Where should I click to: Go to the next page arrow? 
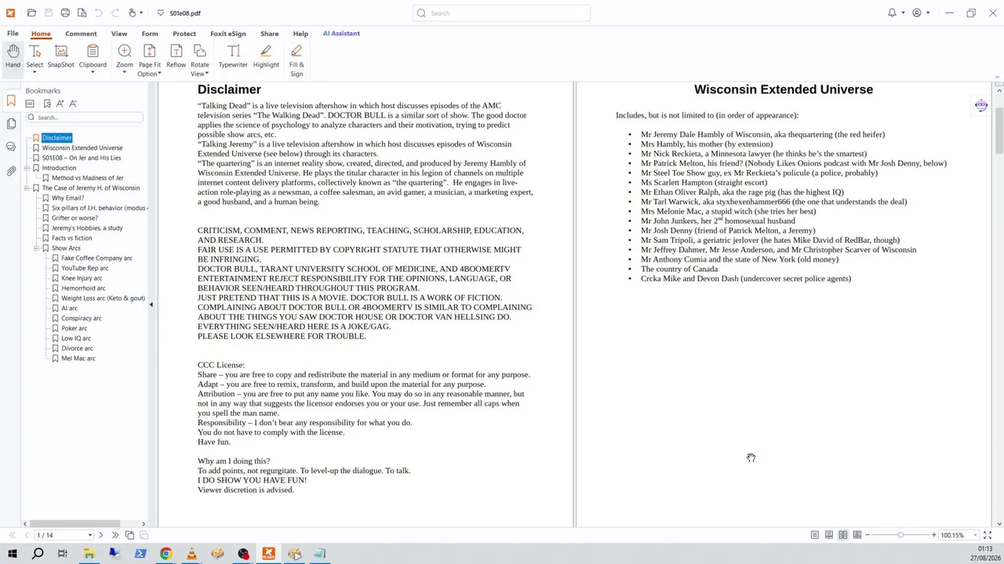(100, 535)
